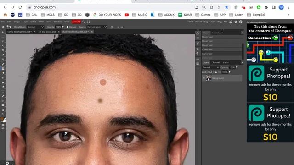Select the Move tool in the toolbar
The width and height of the screenshot is (294, 165).
coord(3,32)
